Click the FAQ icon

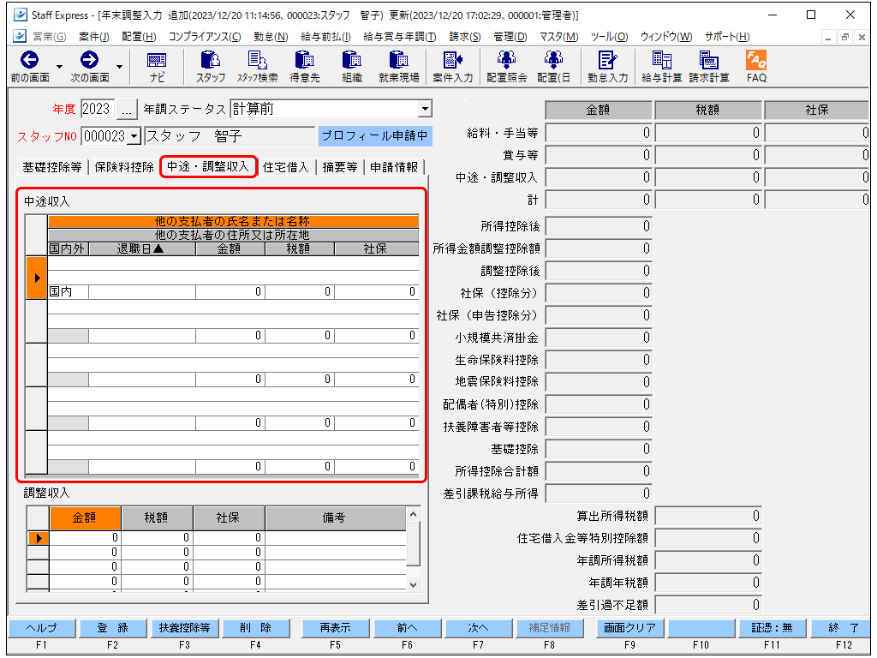tap(756, 66)
